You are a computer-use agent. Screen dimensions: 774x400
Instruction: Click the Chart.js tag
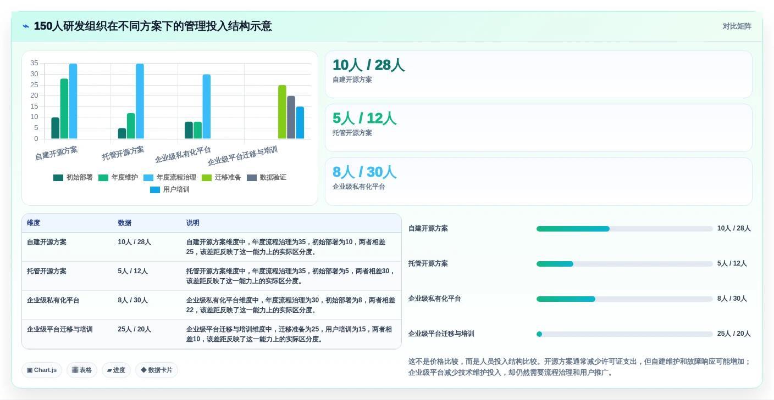[x=42, y=370]
